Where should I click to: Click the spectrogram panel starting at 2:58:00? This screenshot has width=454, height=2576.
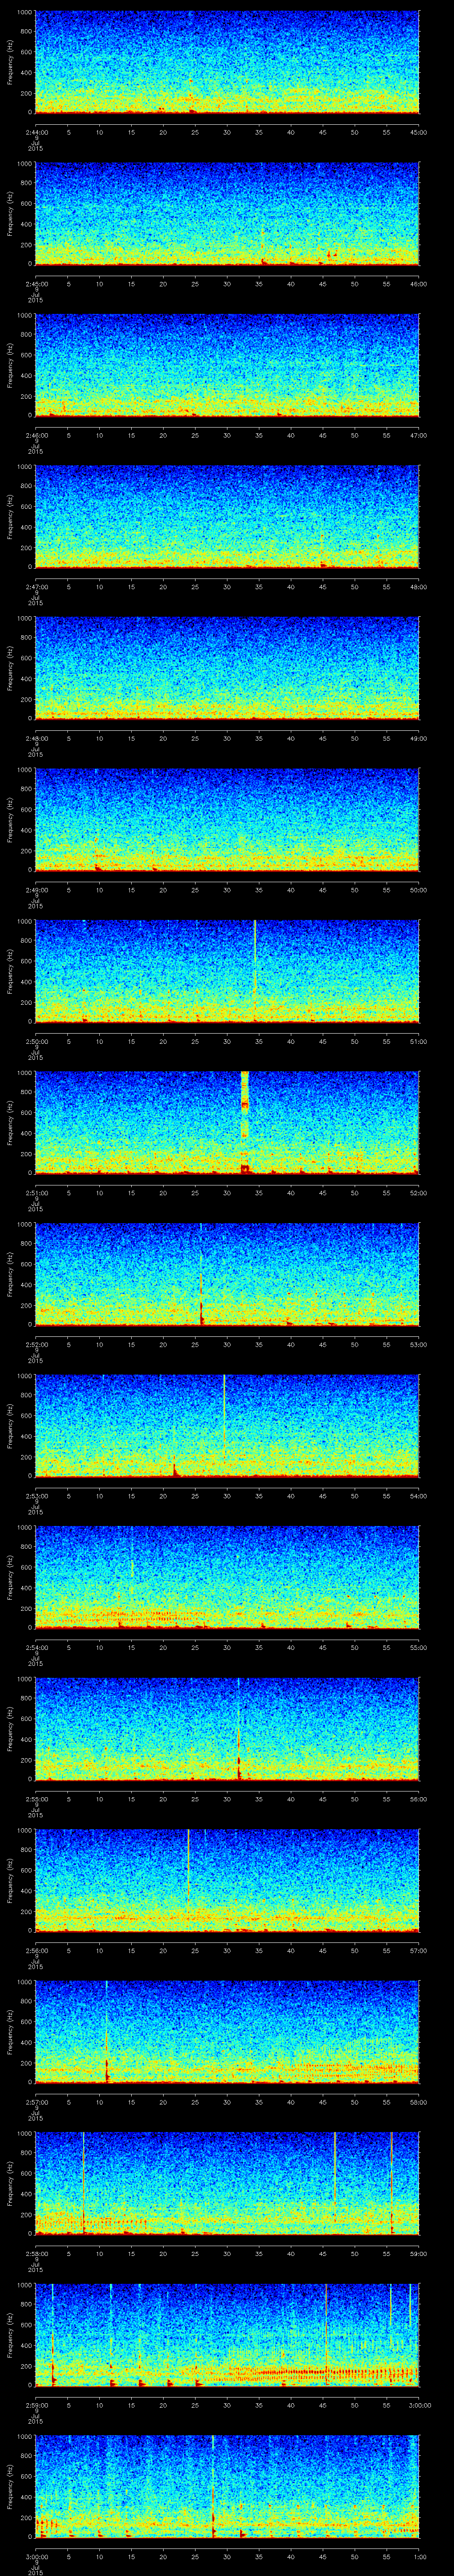coord(227,2184)
